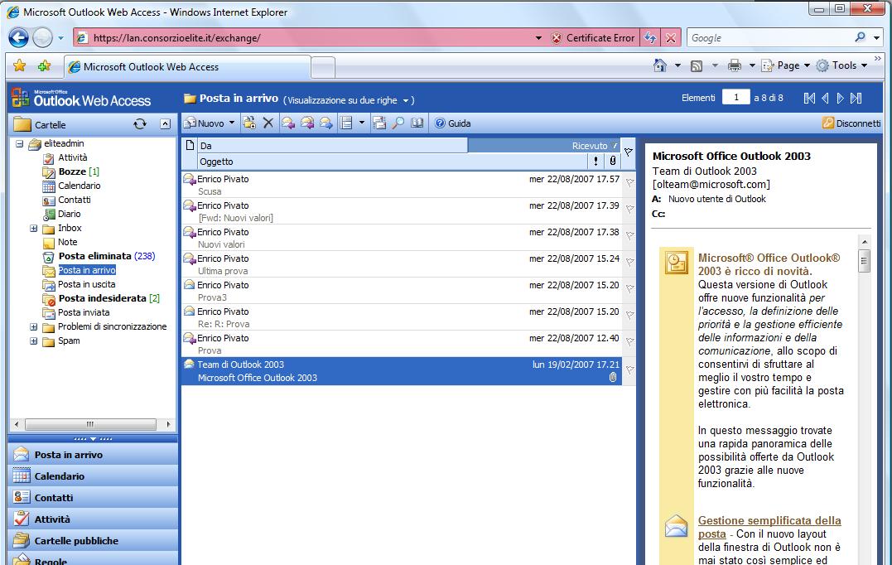
Task: Expand the Spam folder
Action: point(34,340)
